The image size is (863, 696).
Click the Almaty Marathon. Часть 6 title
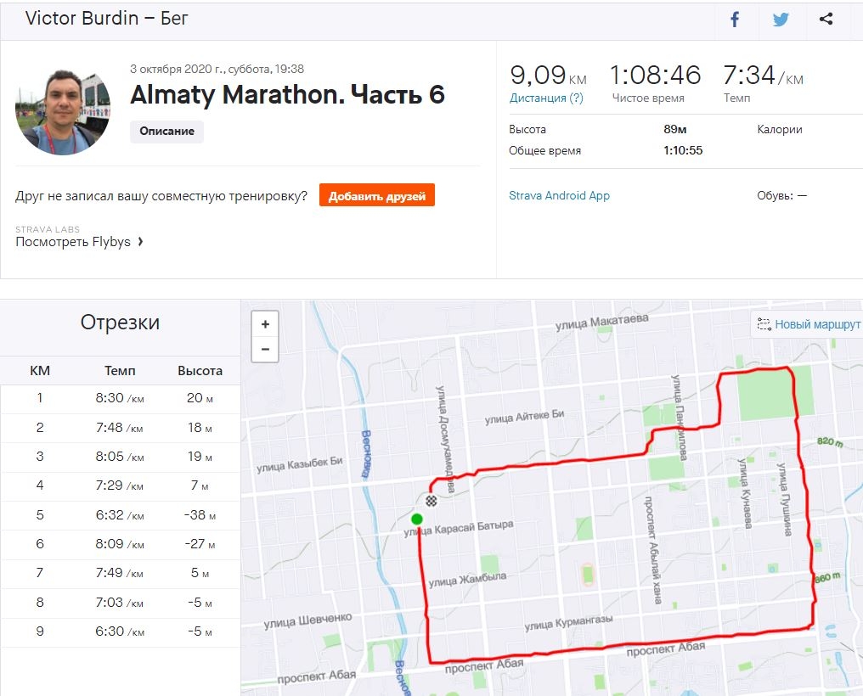[287, 95]
